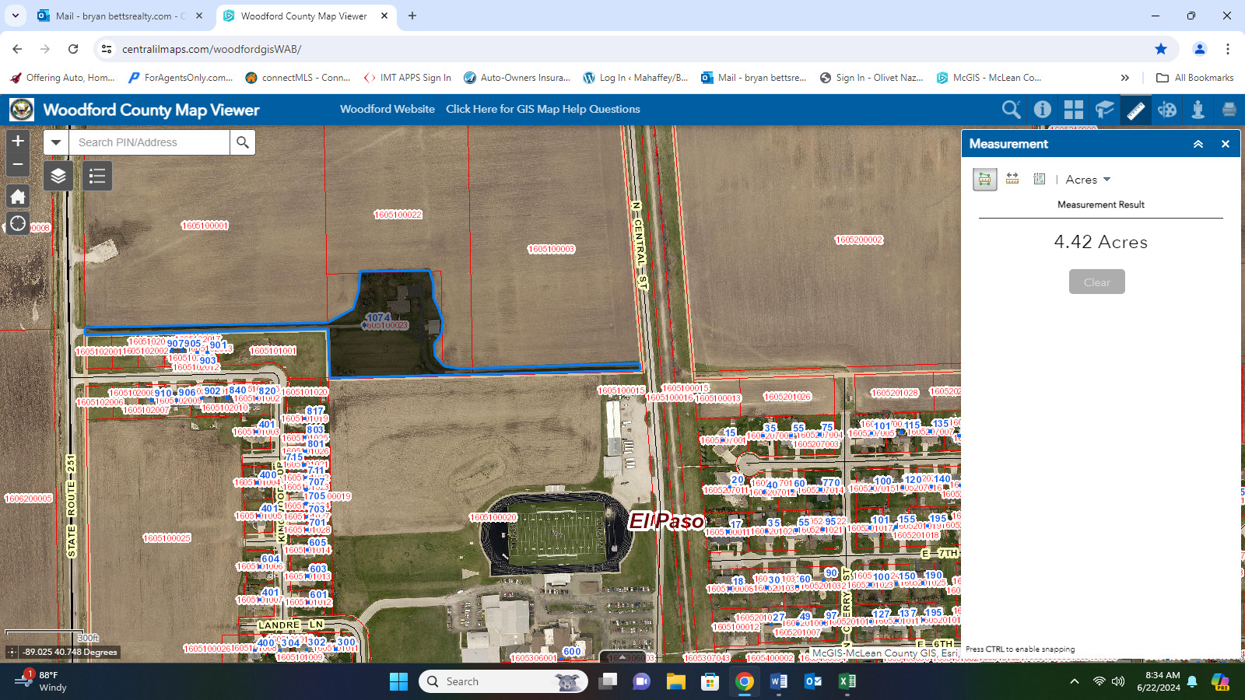Image resolution: width=1245 pixels, height=700 pixels.
Task: Click parcel label 1605100001 on map
Action: tap(205, 226)
